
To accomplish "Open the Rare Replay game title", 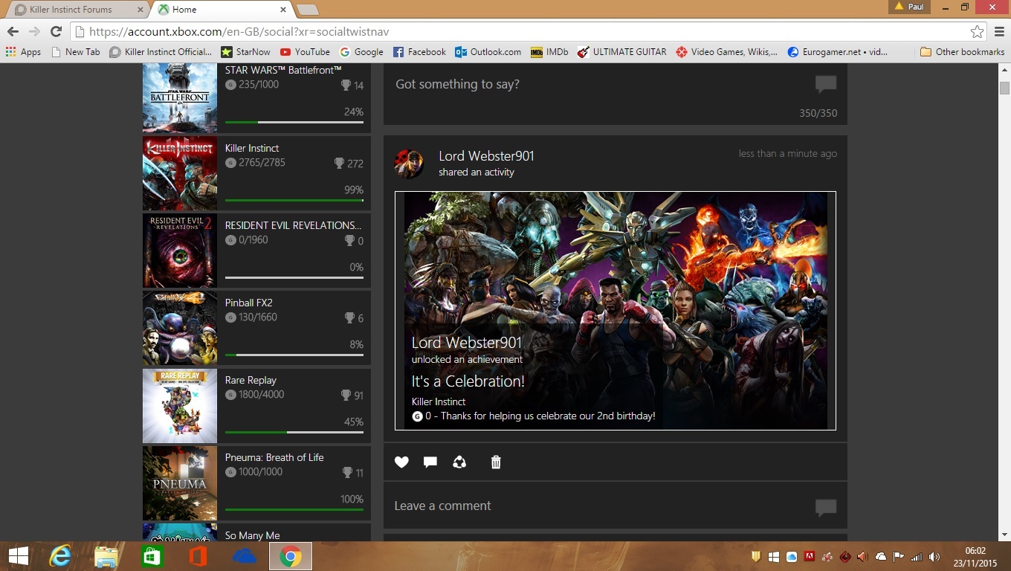I will [251, 380].
